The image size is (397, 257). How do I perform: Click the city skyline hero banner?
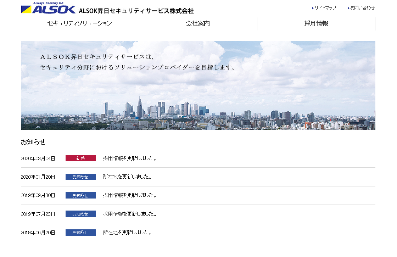[x=198, y=85]
